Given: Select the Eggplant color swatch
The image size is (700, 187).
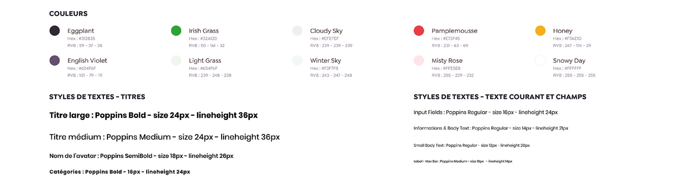Looking at the screenshot, I should point(55,31).
